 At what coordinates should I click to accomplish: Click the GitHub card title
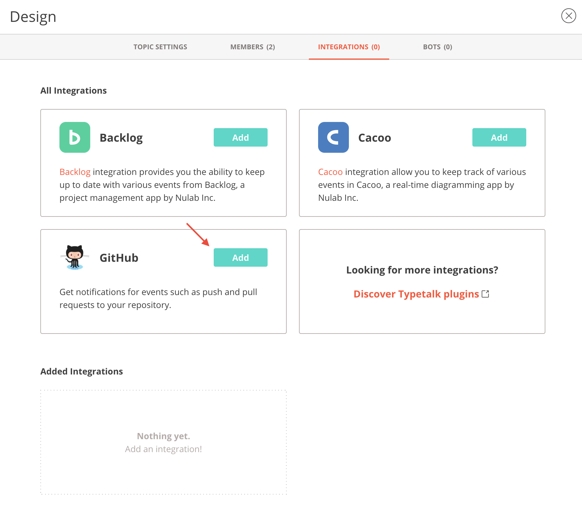click(119, 258)
